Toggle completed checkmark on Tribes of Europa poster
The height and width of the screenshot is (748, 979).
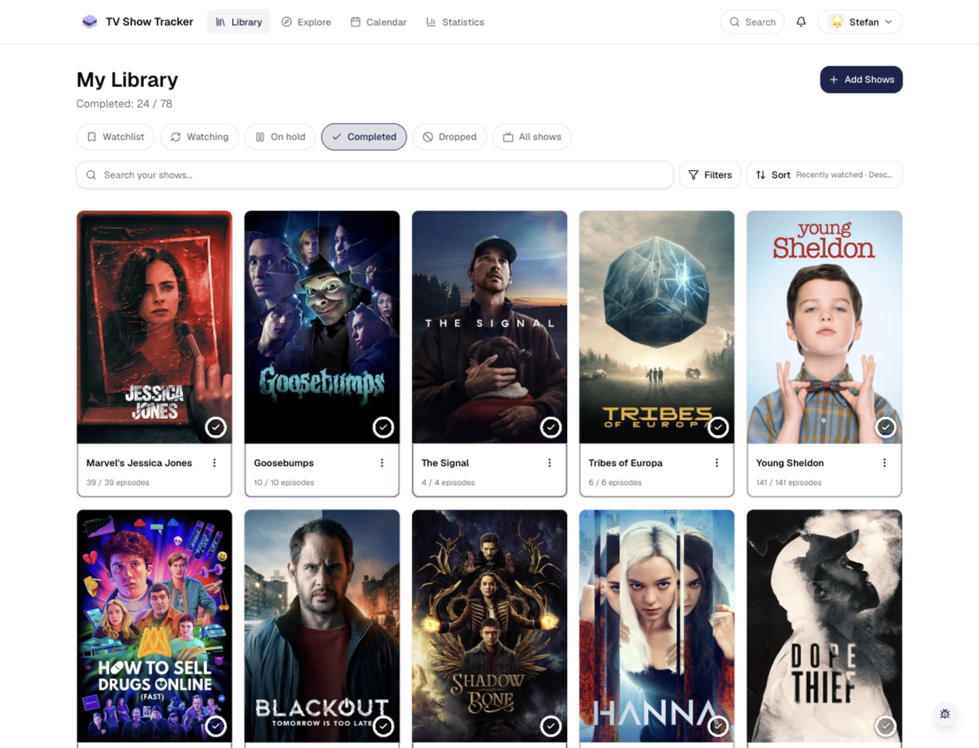(x=718, y=427)
